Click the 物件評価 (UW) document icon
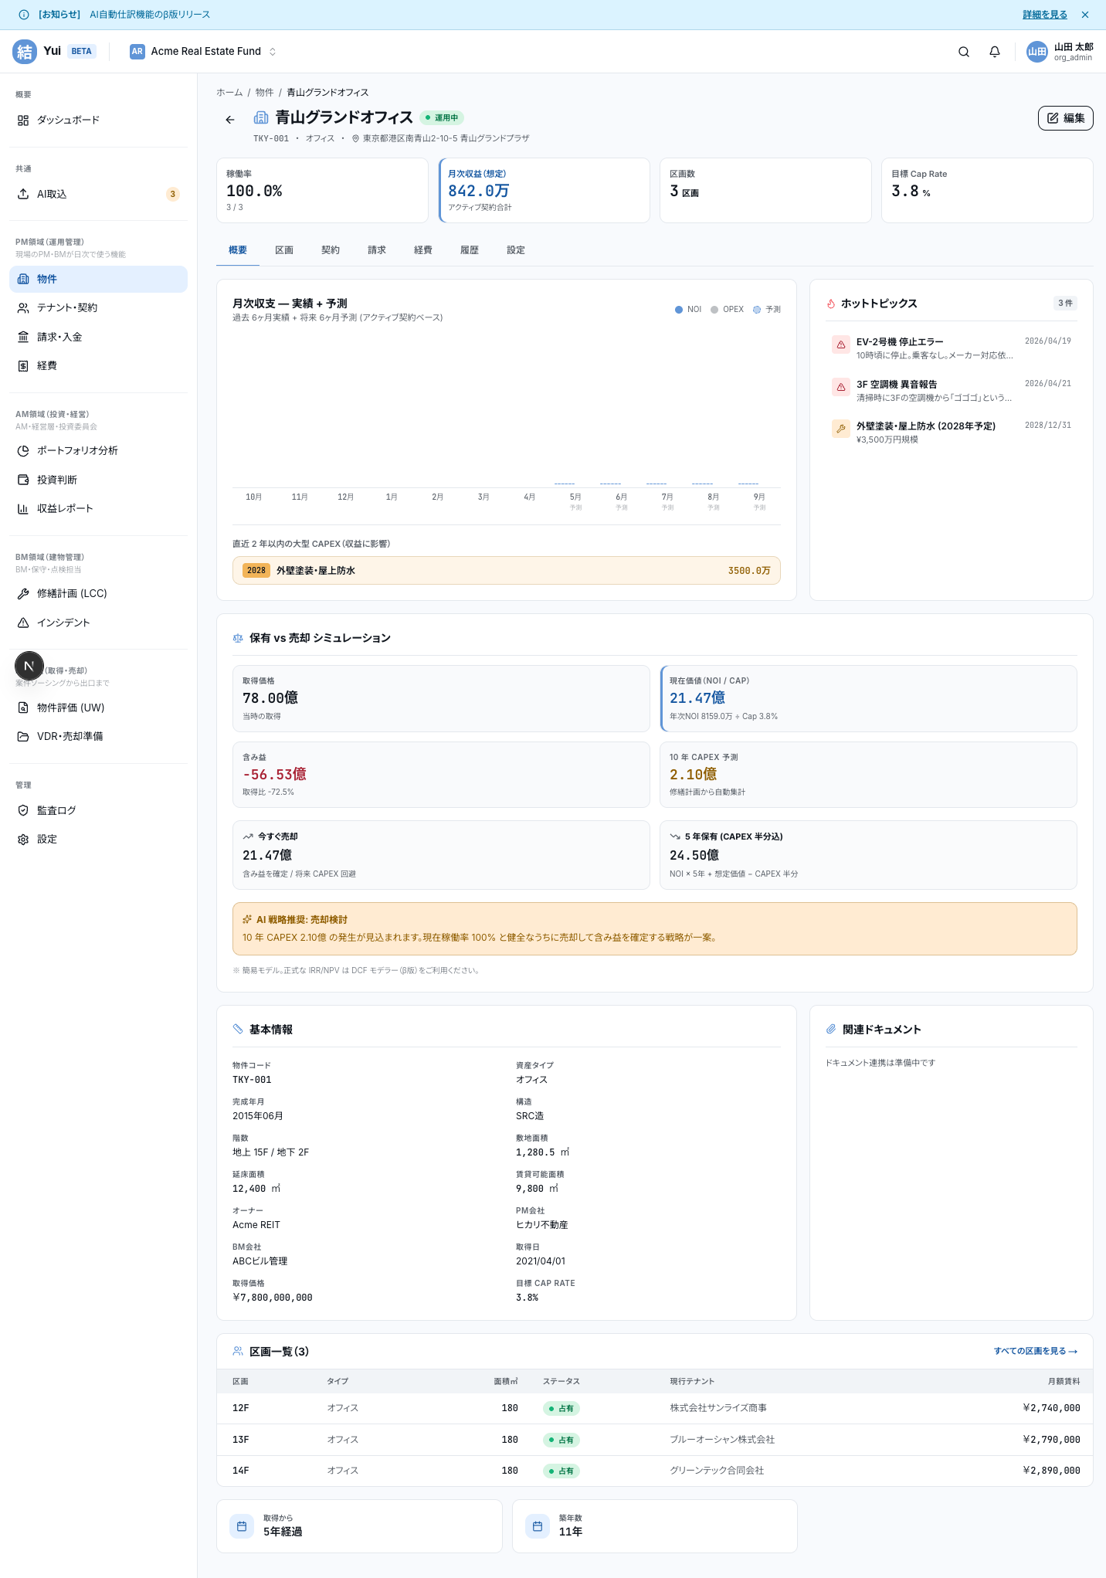The height and width of the screenshot is (1578, 1106). 23,708
